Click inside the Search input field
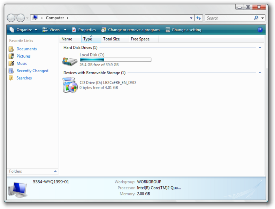This screenshot has width=275, height=209. 229,18
